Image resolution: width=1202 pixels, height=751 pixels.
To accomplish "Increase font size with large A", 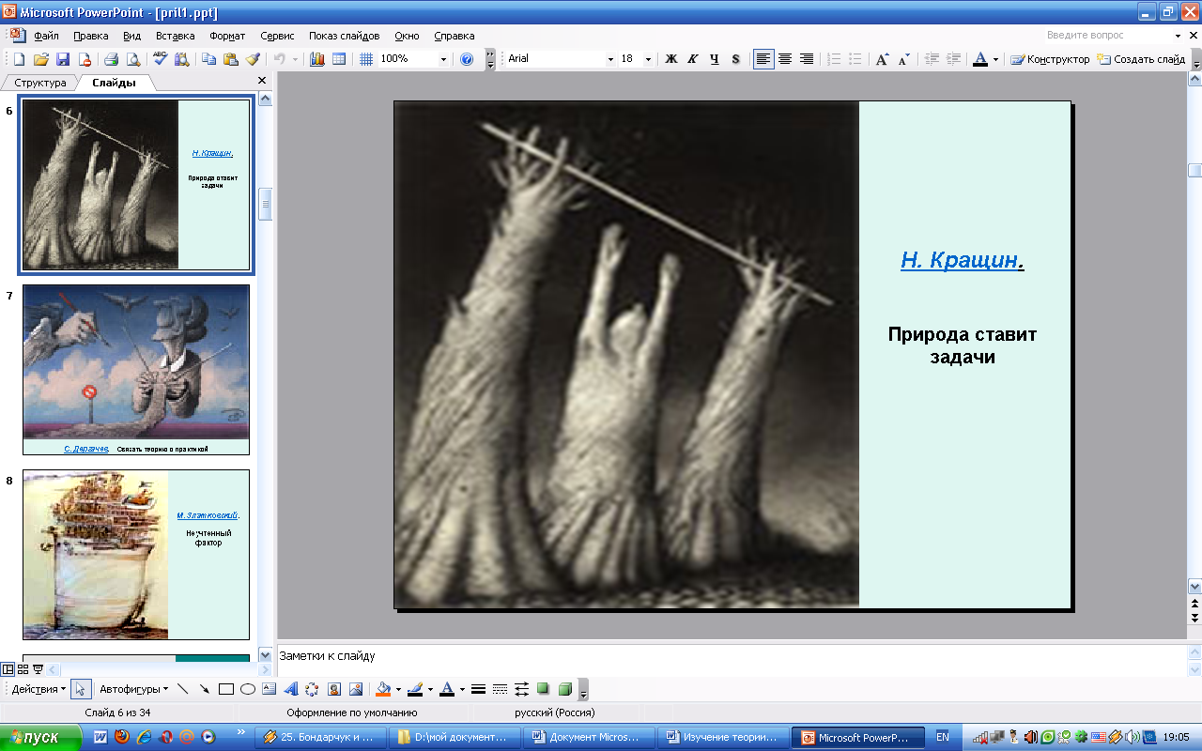I will pyautogui.click(x=883, y=59).
